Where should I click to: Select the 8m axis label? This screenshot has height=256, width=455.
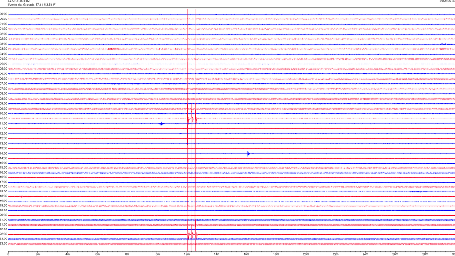(x=127, y=254)
